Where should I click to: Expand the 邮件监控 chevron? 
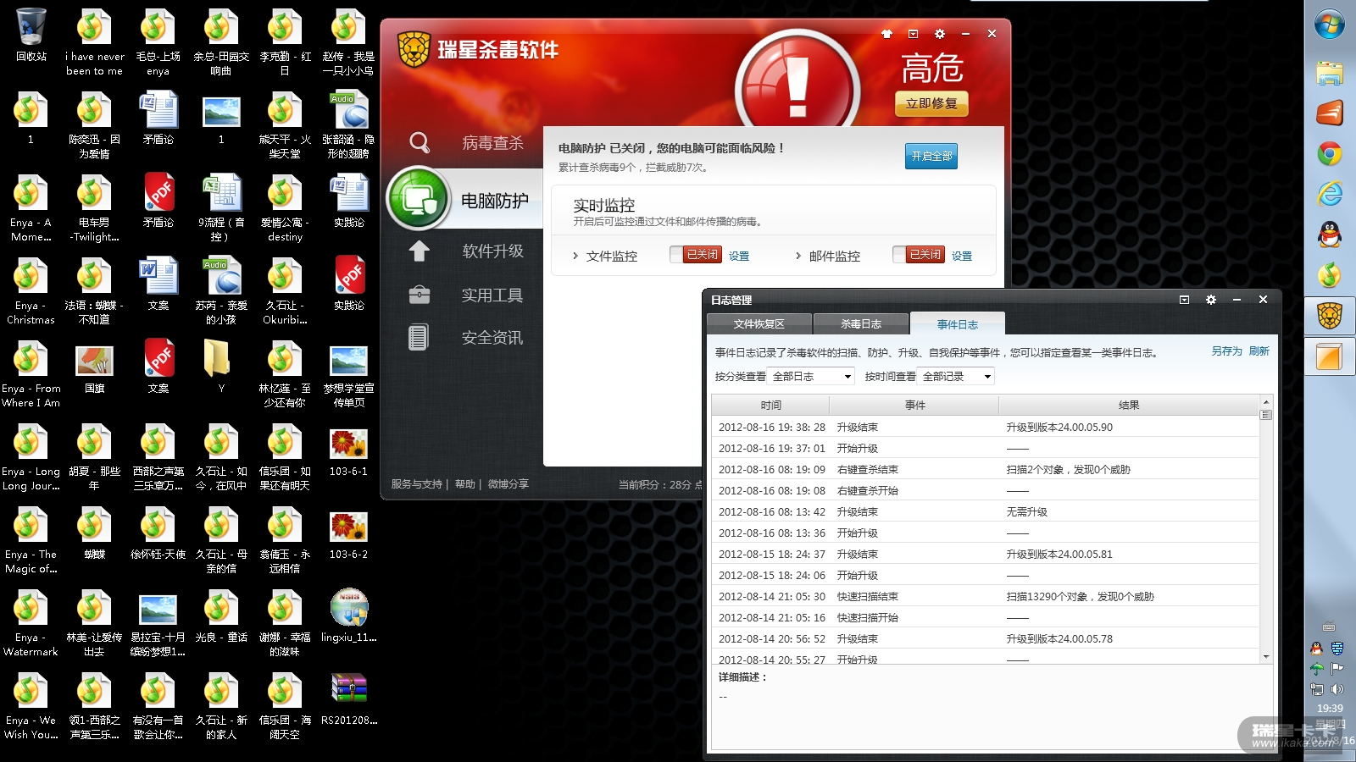(798, 256)
